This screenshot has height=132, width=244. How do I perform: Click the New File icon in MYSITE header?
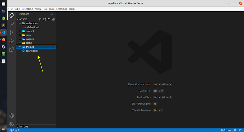click(x=40, y=19)
